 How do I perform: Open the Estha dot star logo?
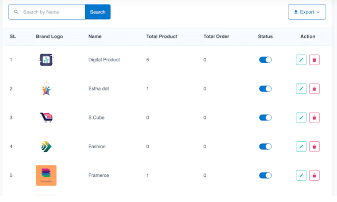coord(46,89)
